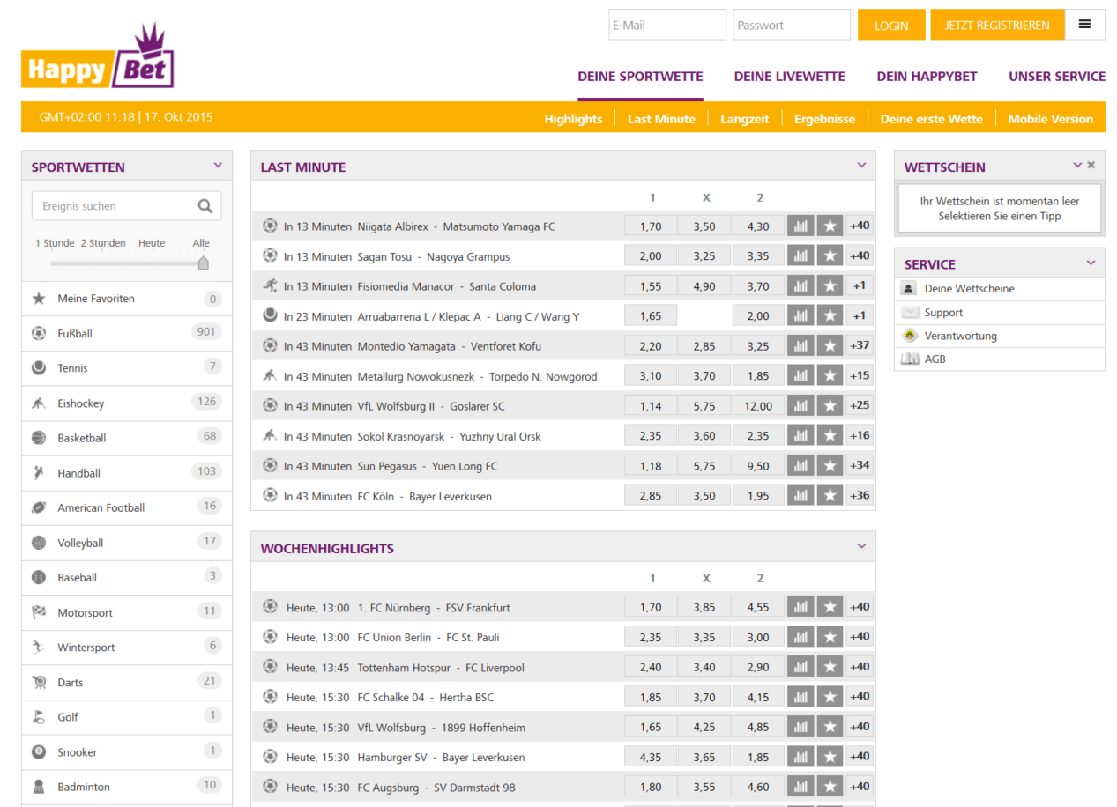Image resolution: width=1117 pixels, height=807 pixels.
Task: Bet draw 3,25 Sagan Tosu match
Action: point(704,256)
